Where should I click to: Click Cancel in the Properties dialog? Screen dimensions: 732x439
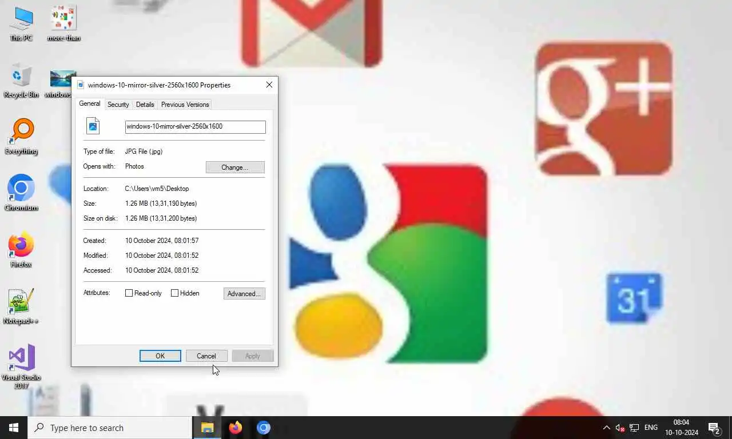click(206, 356)
